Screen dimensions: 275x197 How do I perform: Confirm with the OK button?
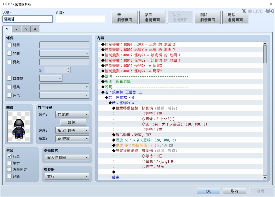tap(208, 191)
